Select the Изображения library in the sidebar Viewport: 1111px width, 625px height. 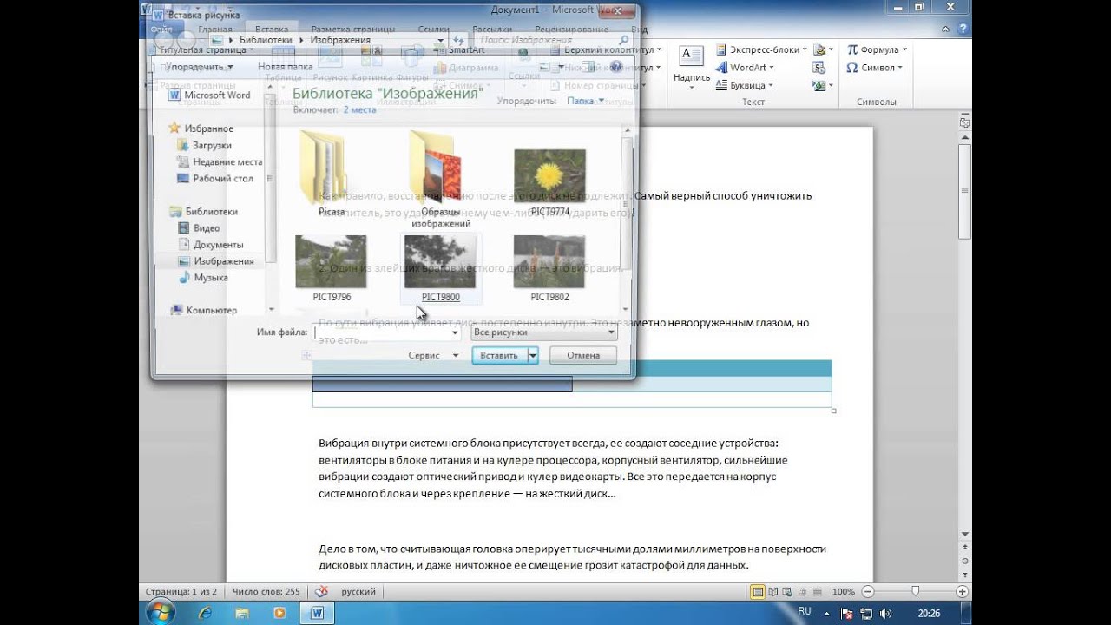point(216,260)
